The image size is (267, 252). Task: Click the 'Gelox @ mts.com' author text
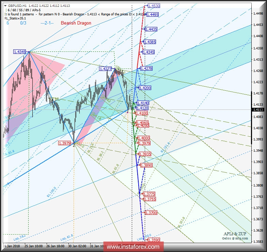point(235,238)
